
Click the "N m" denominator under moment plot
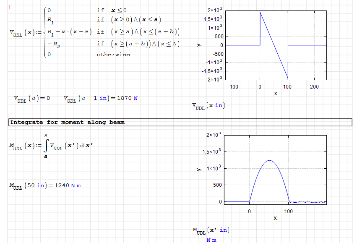pos(211,240)
